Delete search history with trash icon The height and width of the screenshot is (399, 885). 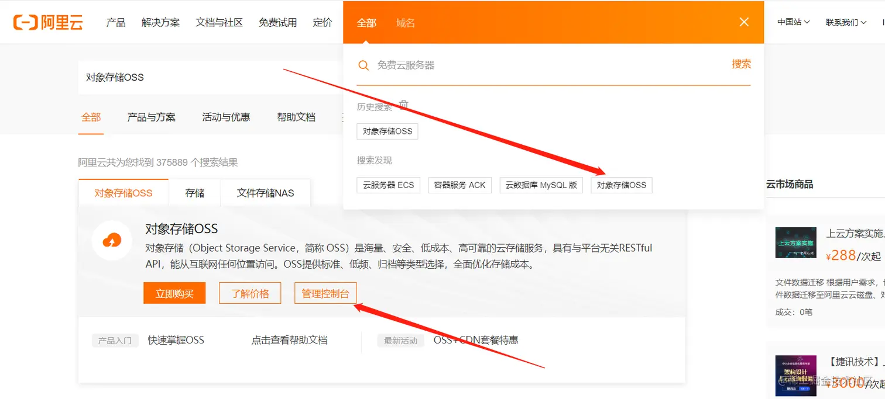[x=403, y=106]
